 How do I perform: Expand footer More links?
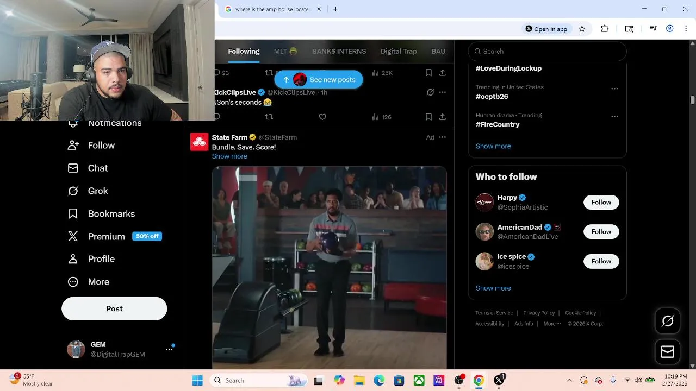coord(552,324)
